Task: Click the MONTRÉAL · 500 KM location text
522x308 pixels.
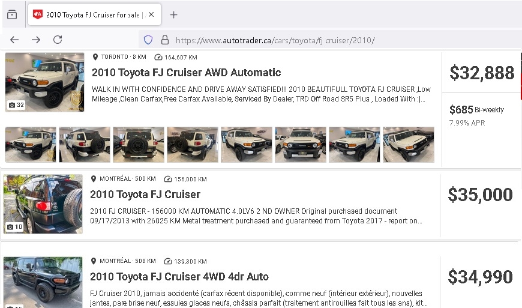Action: [128, 179]
